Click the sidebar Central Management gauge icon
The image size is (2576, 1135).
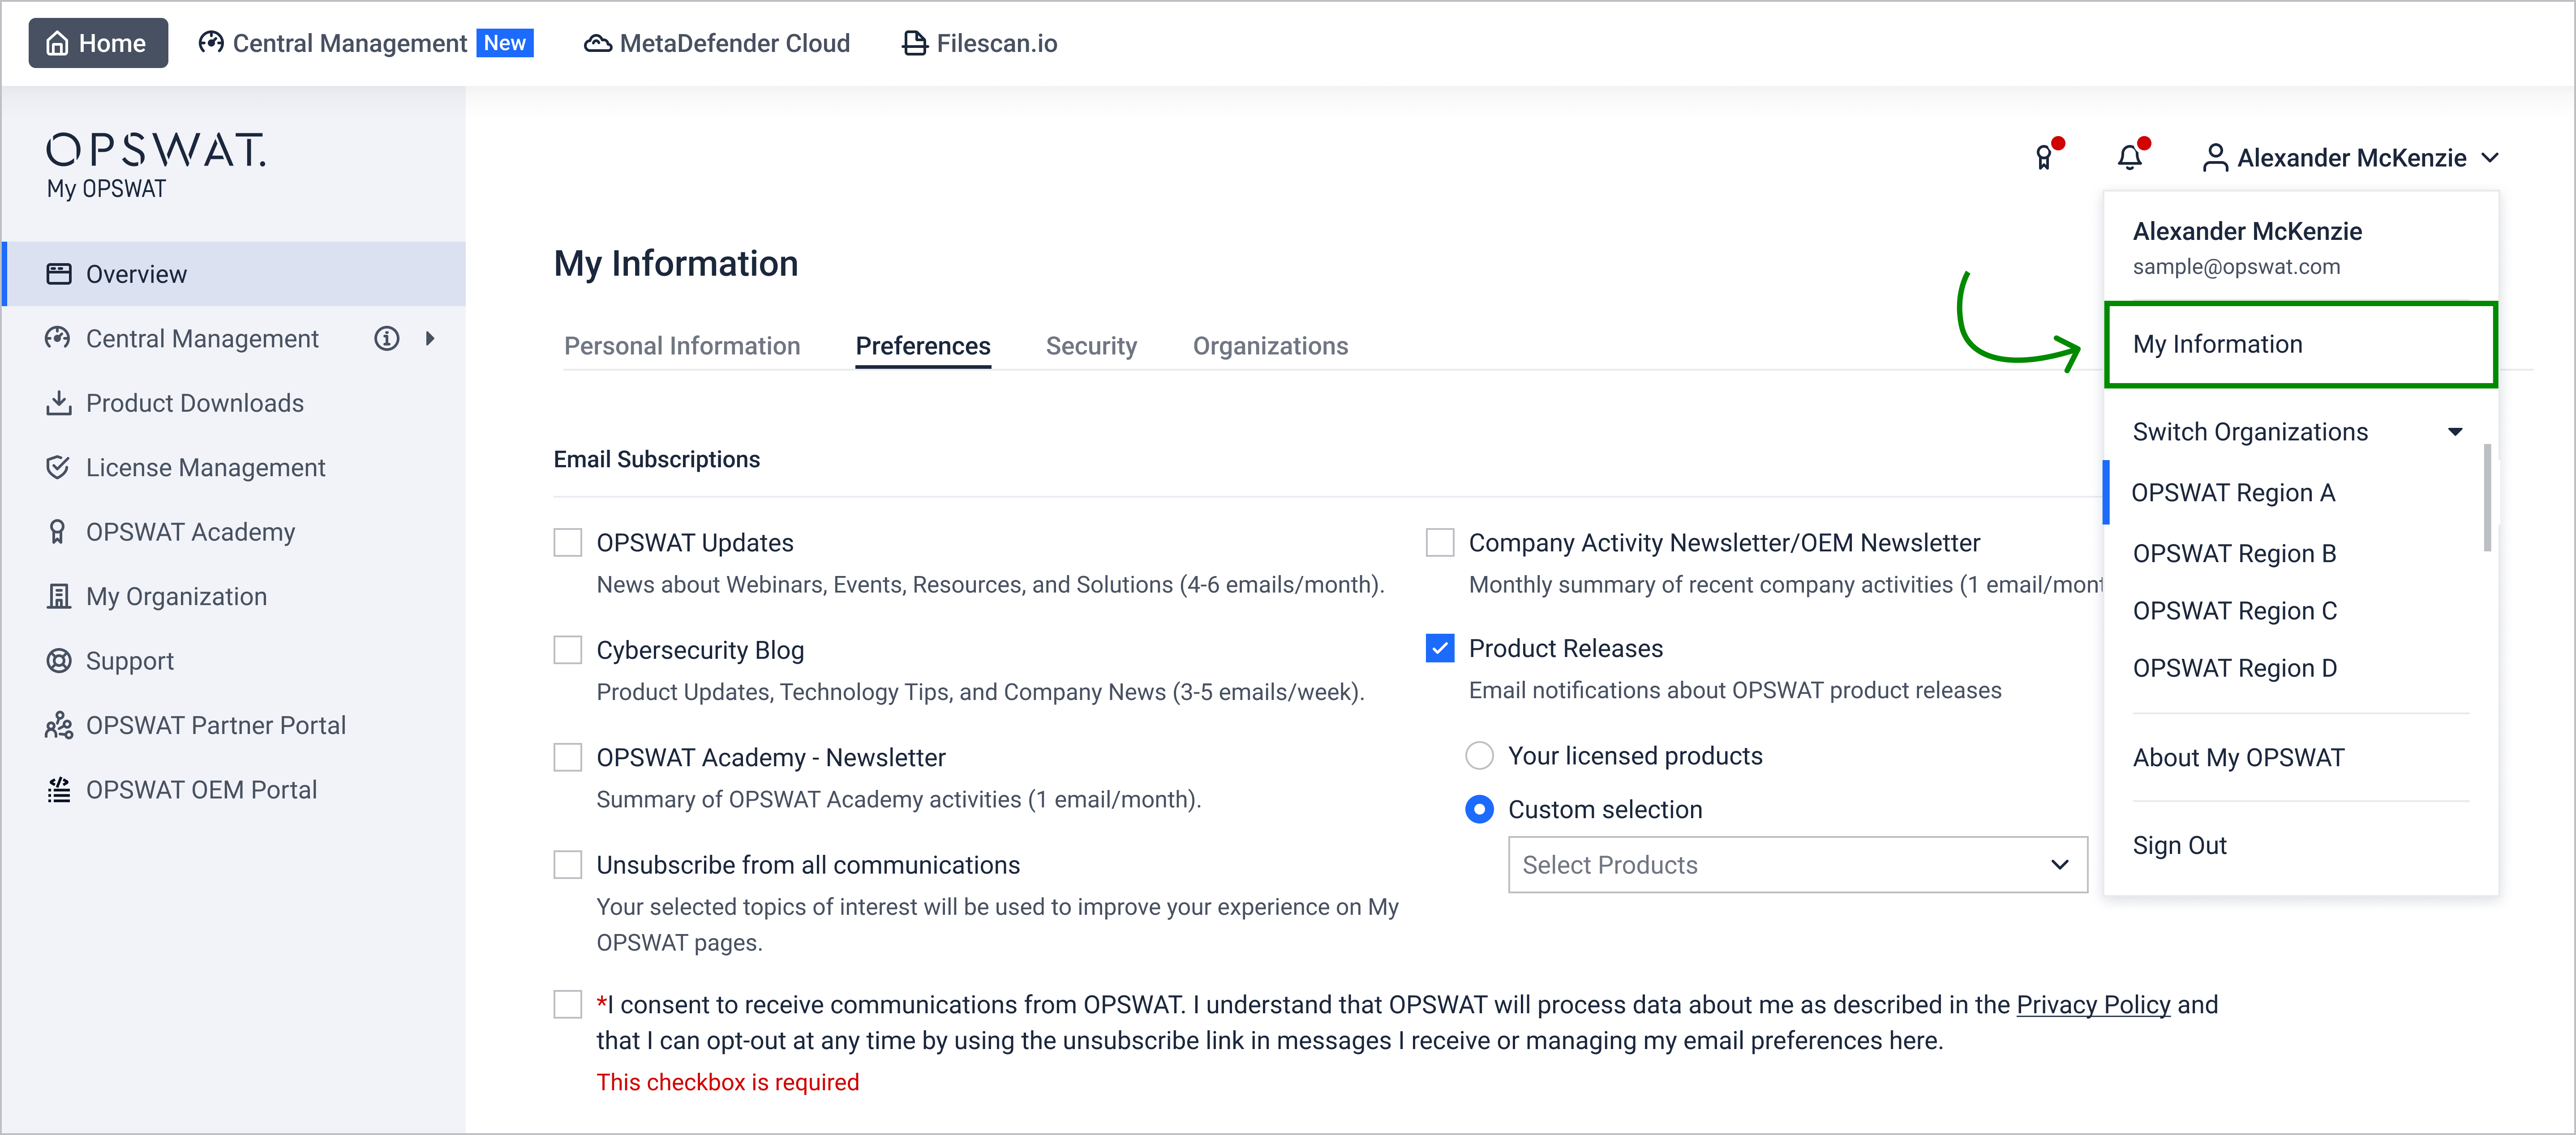[58, 338]
